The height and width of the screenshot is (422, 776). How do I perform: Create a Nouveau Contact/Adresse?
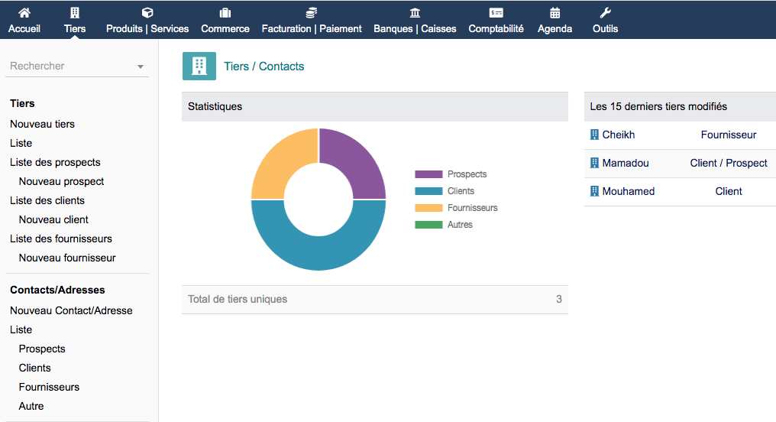tap(71, 310)
